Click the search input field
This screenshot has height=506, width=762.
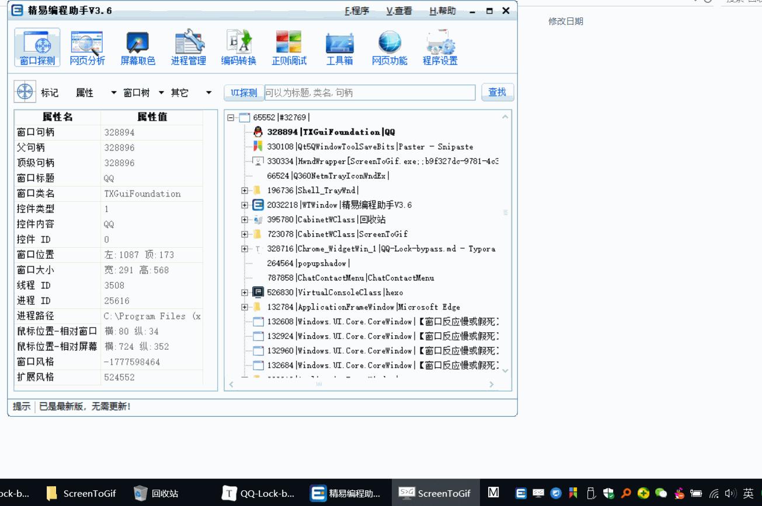[x=362, y=92]
